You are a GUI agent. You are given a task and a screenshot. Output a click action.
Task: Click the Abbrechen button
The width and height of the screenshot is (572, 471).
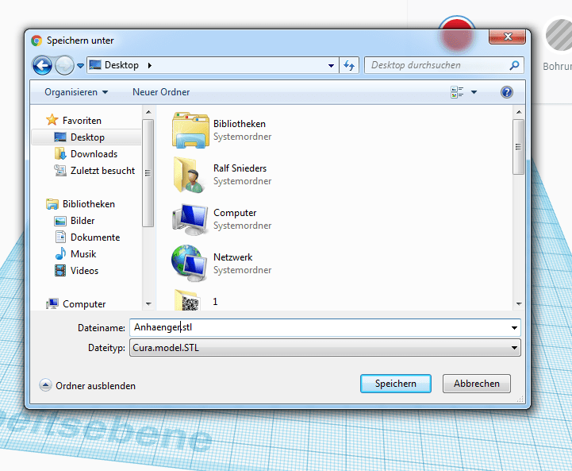(x=477, y=384)
